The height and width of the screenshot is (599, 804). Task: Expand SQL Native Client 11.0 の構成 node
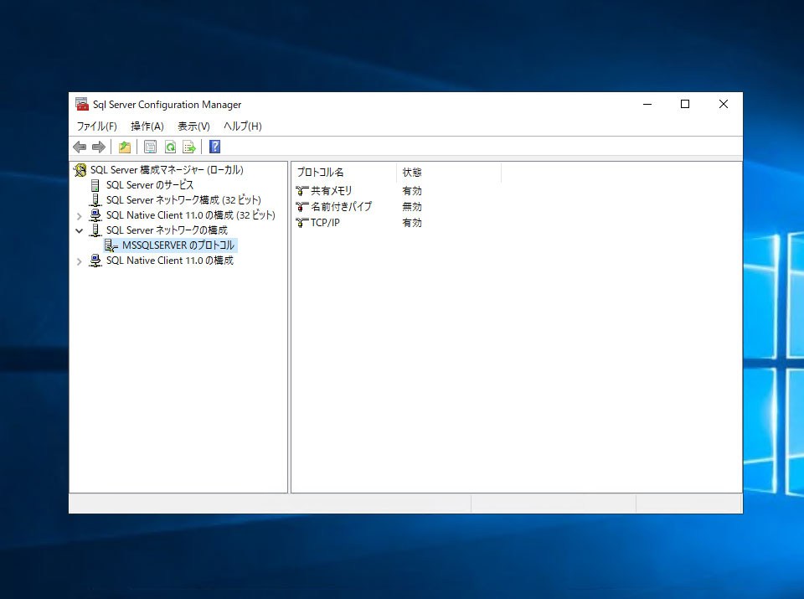(x=80, y=261)
